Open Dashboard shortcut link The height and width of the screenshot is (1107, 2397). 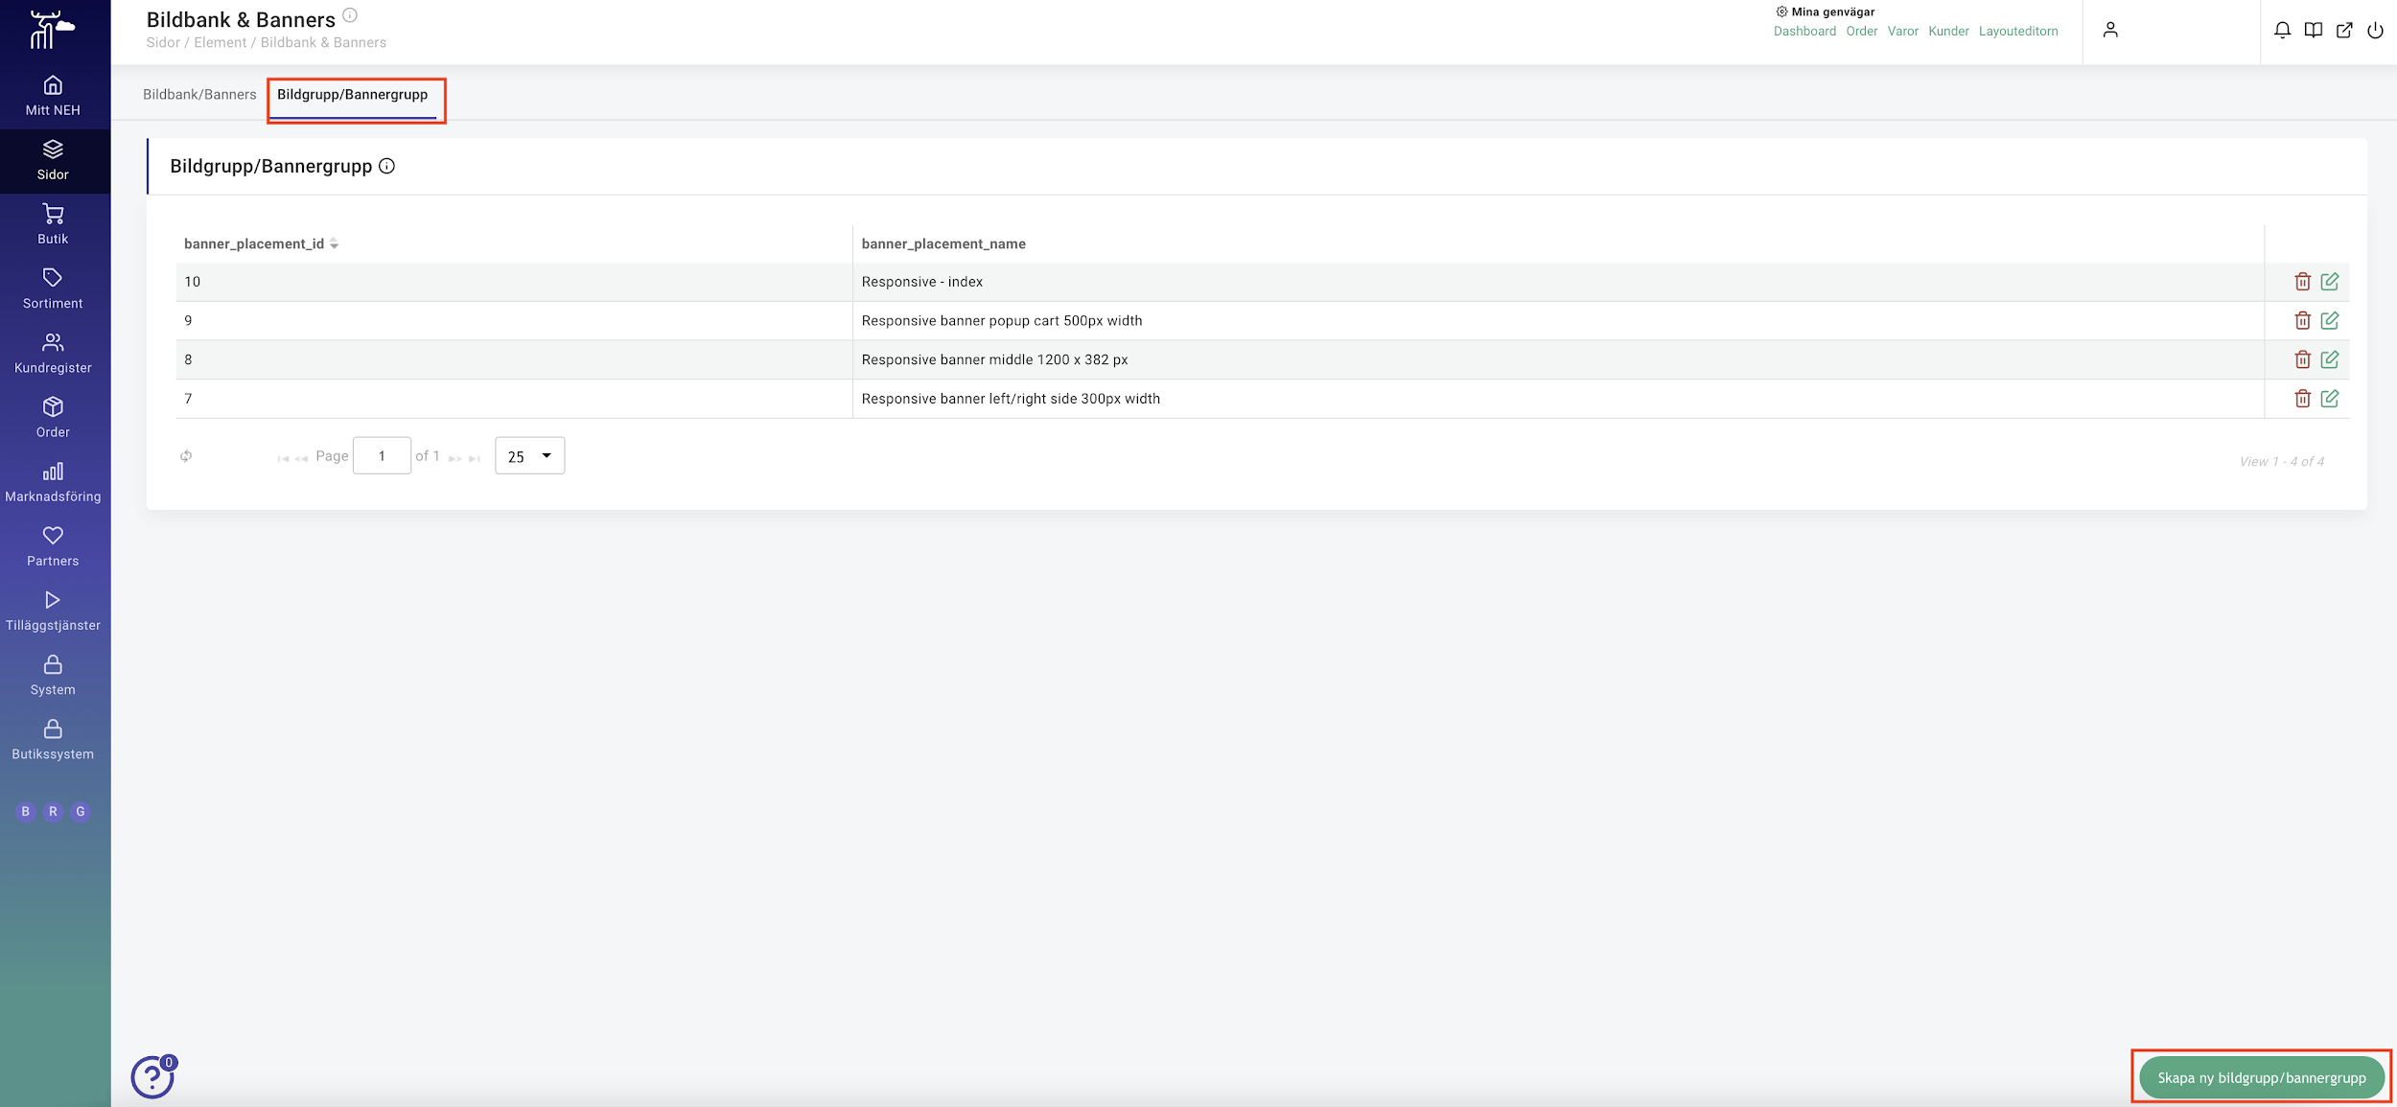coord(1804,32)
